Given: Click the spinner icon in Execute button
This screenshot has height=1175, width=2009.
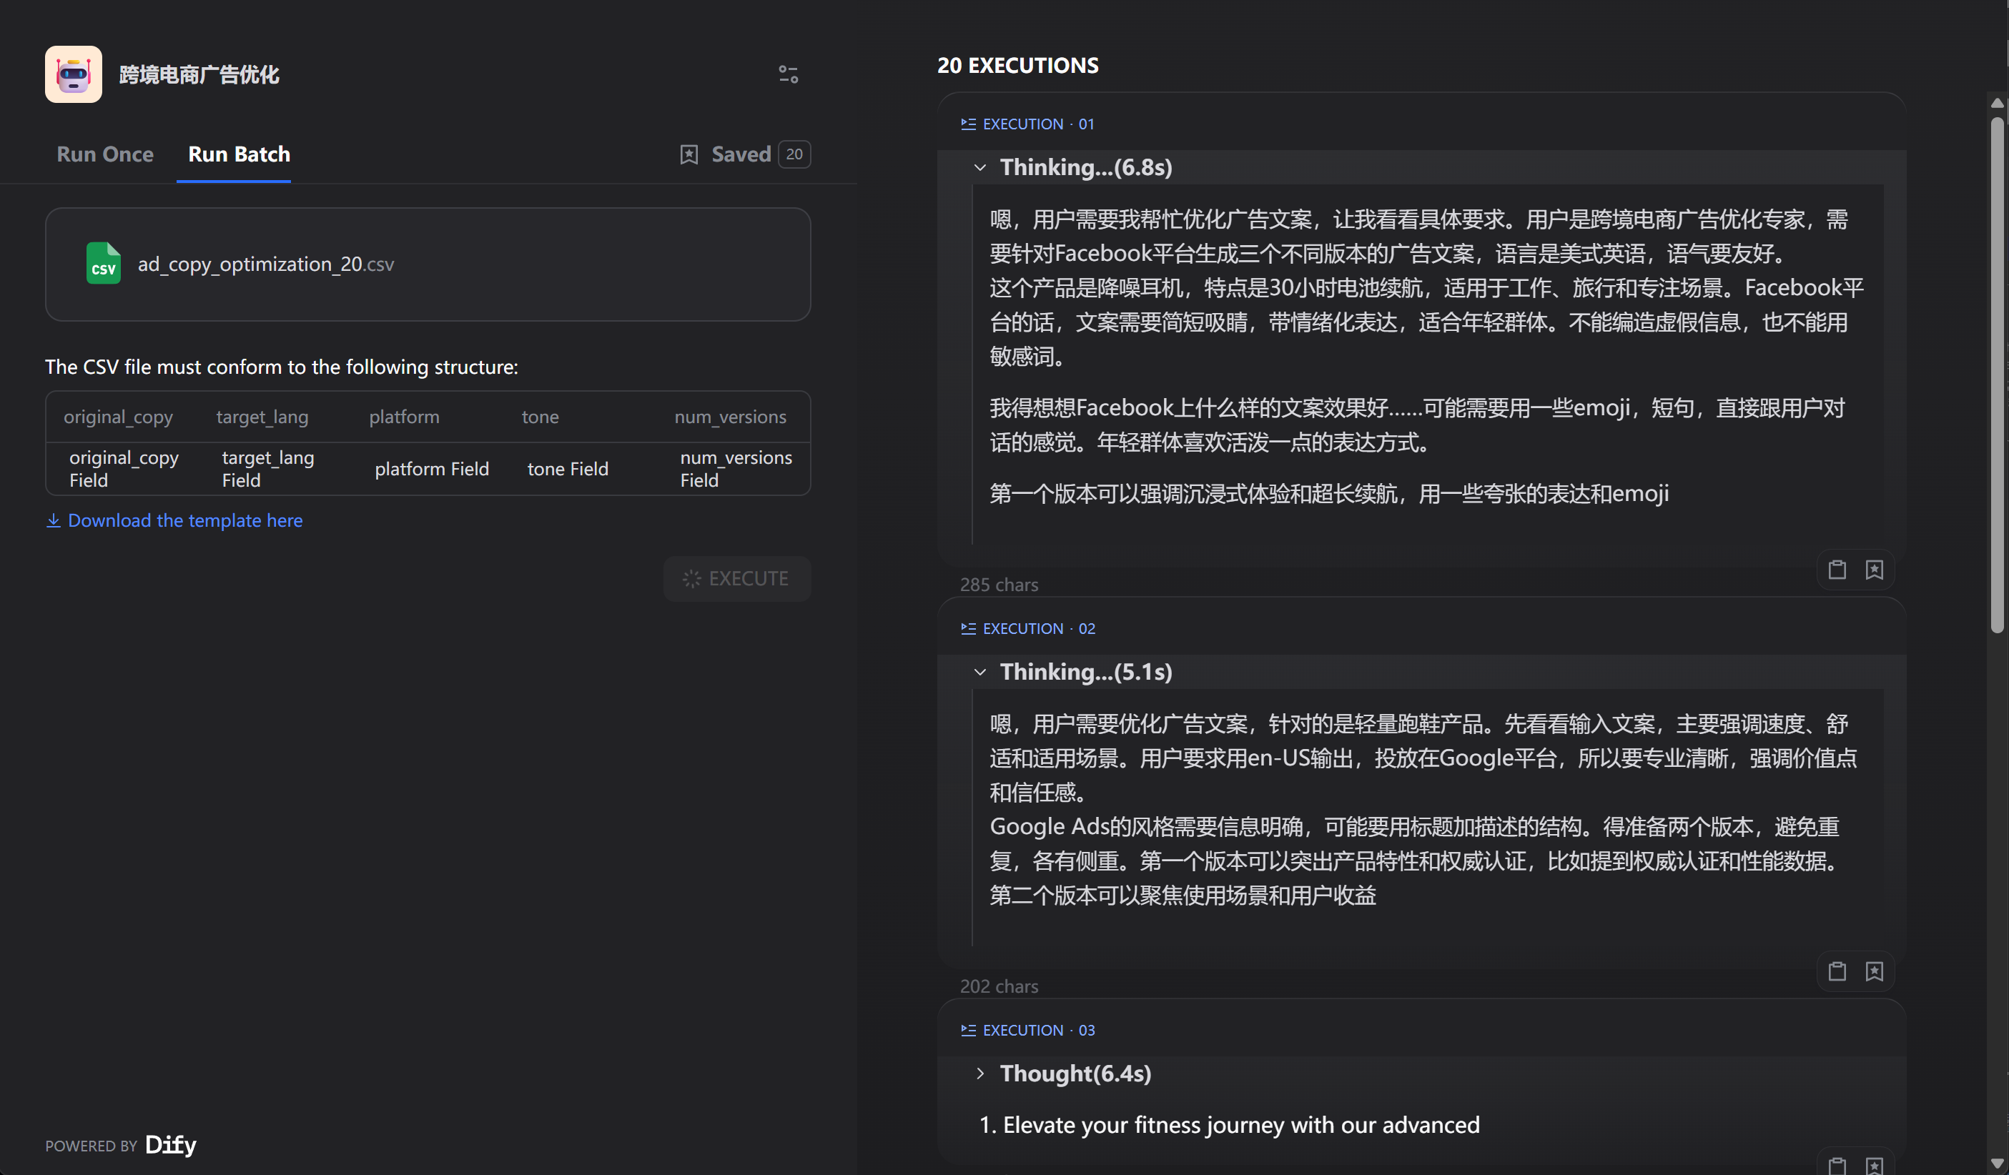Looking at the screenshot, I should pyautogui.click(x=691, y=579).
